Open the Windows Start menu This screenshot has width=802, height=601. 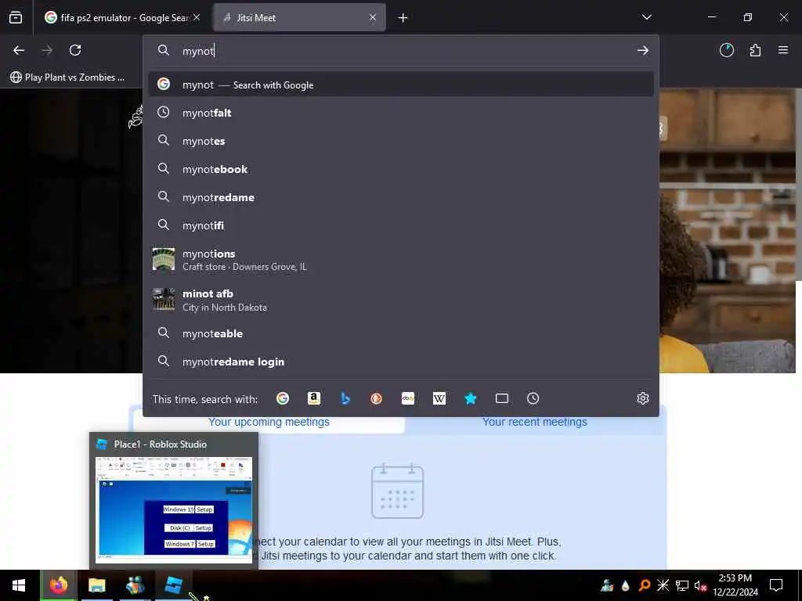pyautogui.click(x=19, y=585)
